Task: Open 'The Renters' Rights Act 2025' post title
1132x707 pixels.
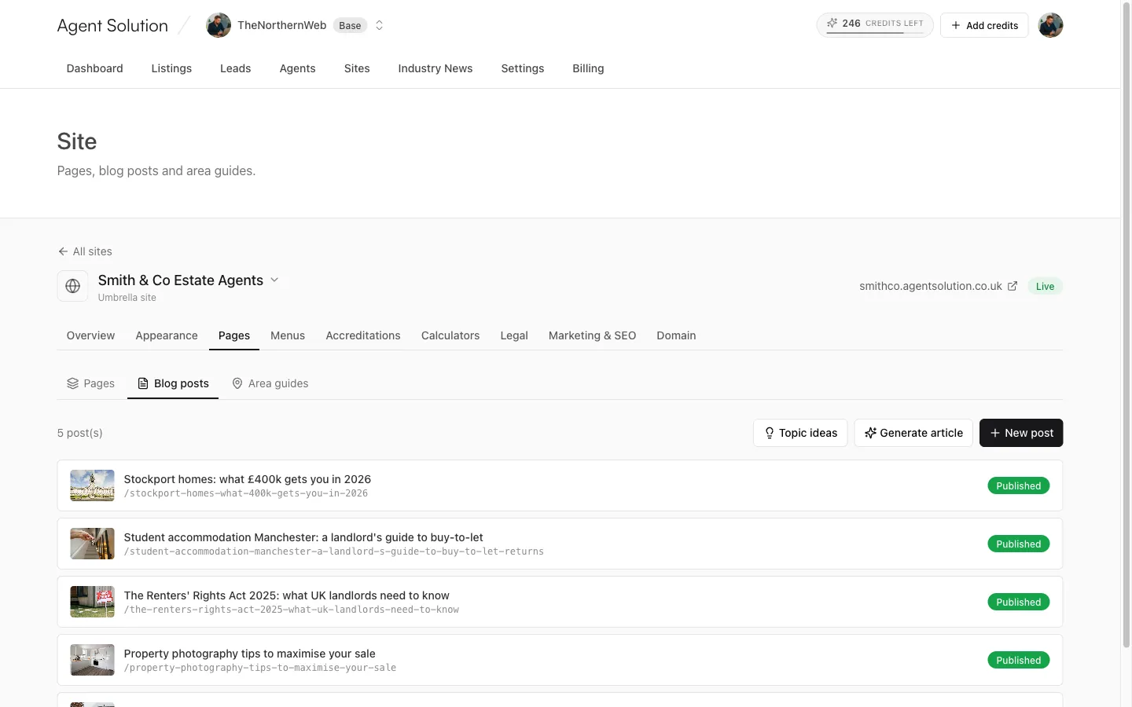Action: pyautogui.click(x=287, y=595)
